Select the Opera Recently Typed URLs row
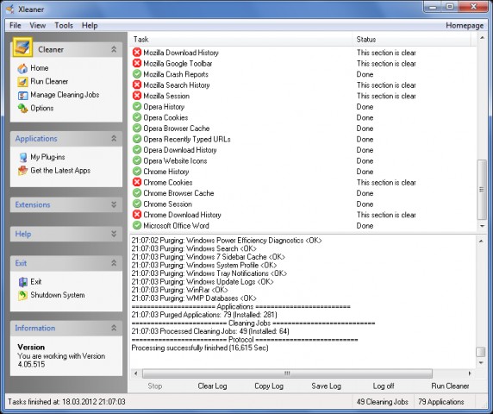 [x=303, y=139]
